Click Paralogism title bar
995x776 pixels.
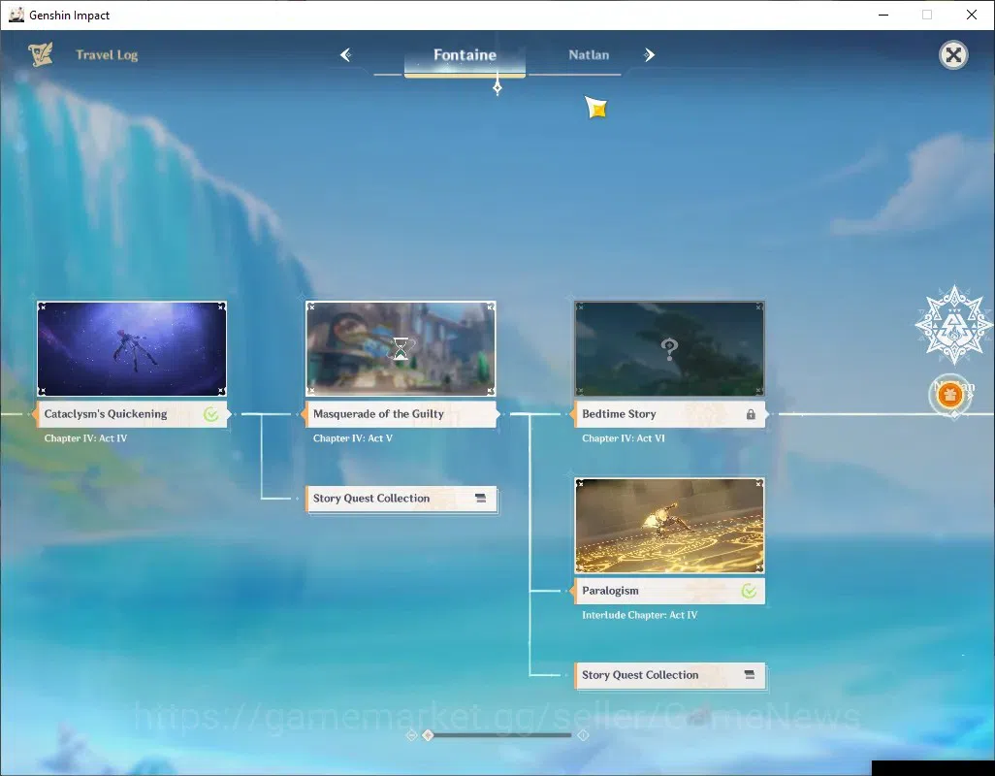(x=669, y=591)
